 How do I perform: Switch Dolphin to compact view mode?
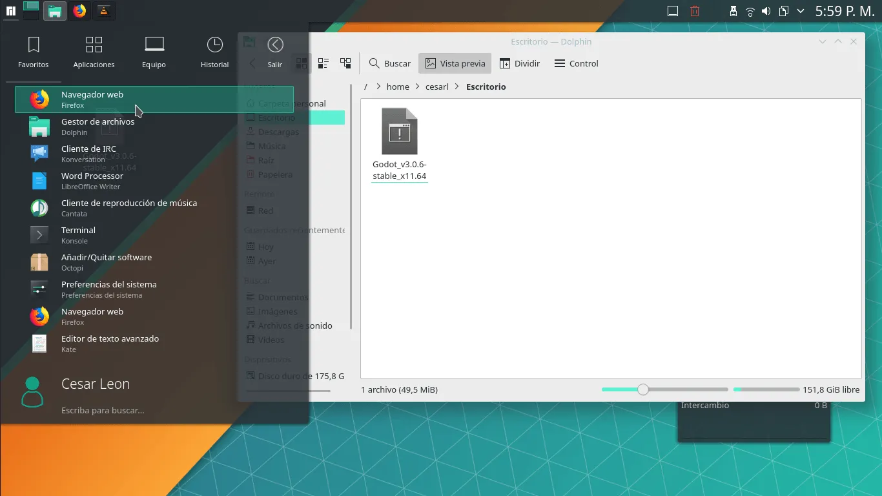pos(323,63)
